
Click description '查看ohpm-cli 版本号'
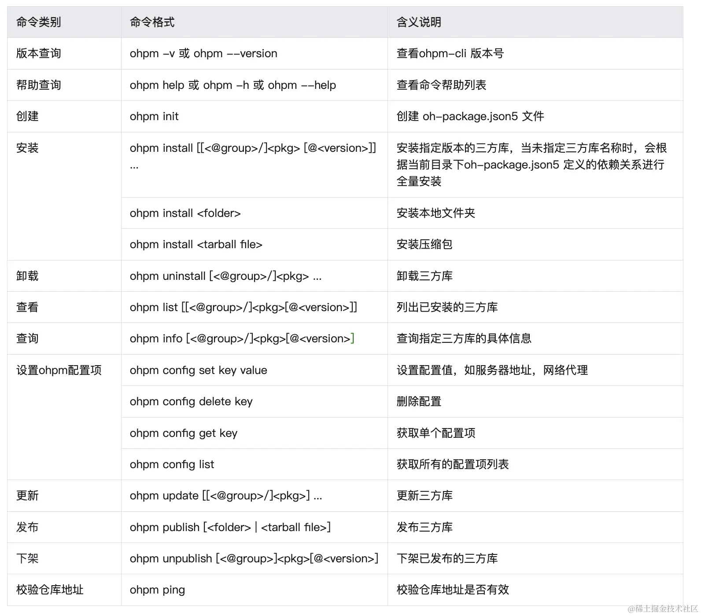coord(450,53)
